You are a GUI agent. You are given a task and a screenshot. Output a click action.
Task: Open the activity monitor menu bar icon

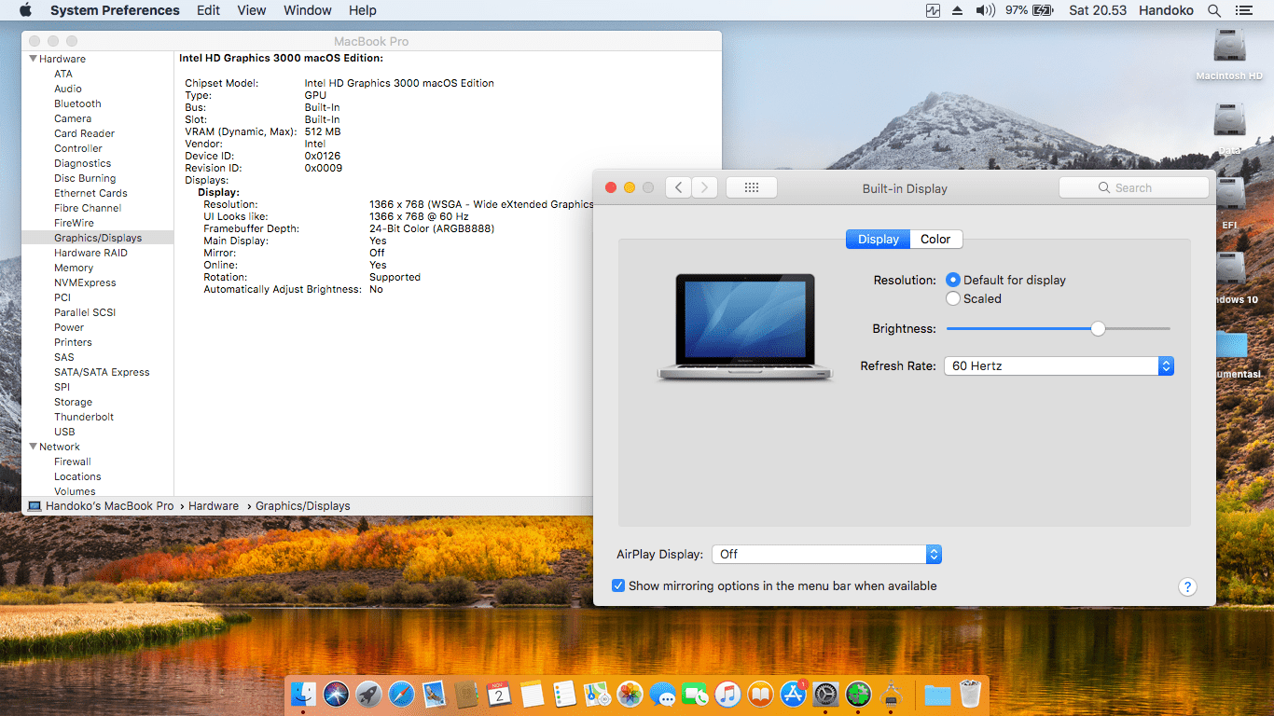tap(933, 10)
